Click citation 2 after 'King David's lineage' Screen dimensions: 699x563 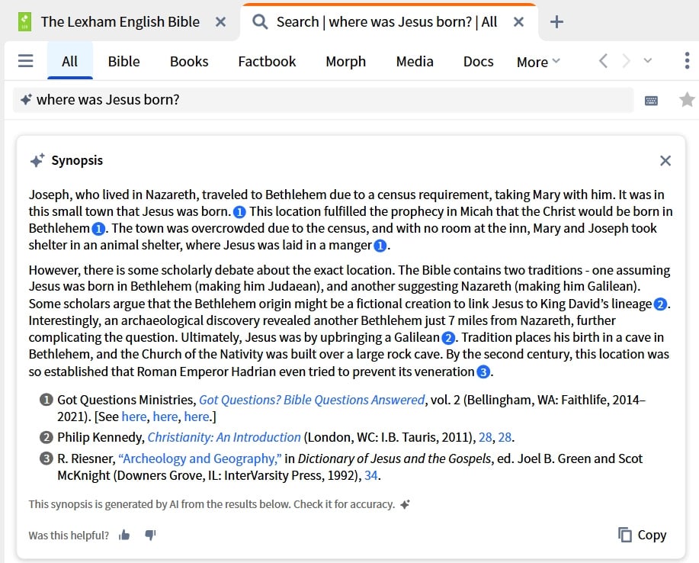click(660, 304)
